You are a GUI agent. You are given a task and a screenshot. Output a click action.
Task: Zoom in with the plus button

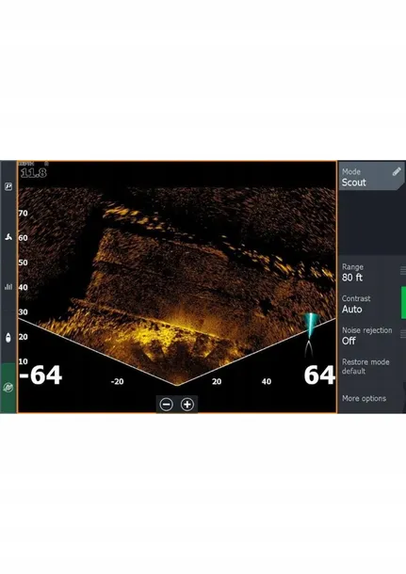[187, 405]
